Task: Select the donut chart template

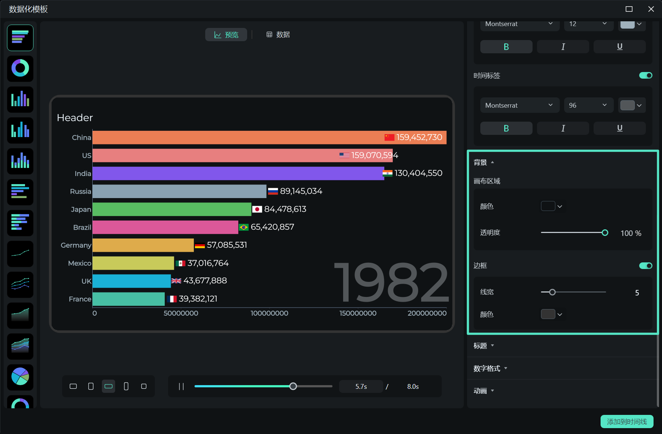Action: [x=20, y=69]
